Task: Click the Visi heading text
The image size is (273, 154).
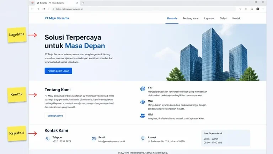Action: pyautogui.click(x=150, y=88)
